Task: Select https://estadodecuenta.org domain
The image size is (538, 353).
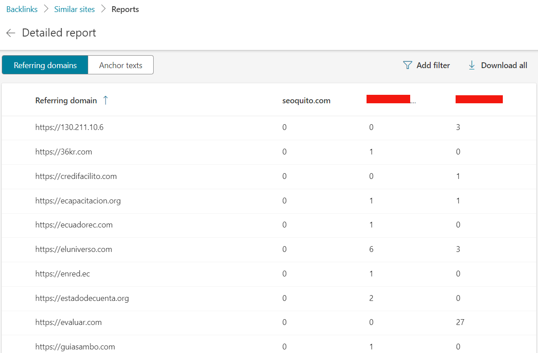Action: tap(82, 298)
